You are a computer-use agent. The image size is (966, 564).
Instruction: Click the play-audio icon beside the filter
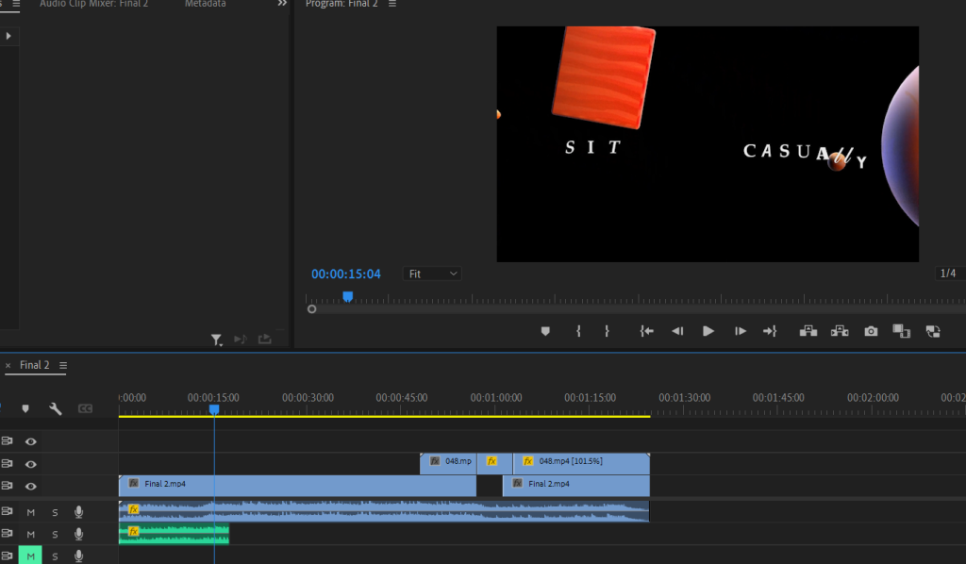241,339
